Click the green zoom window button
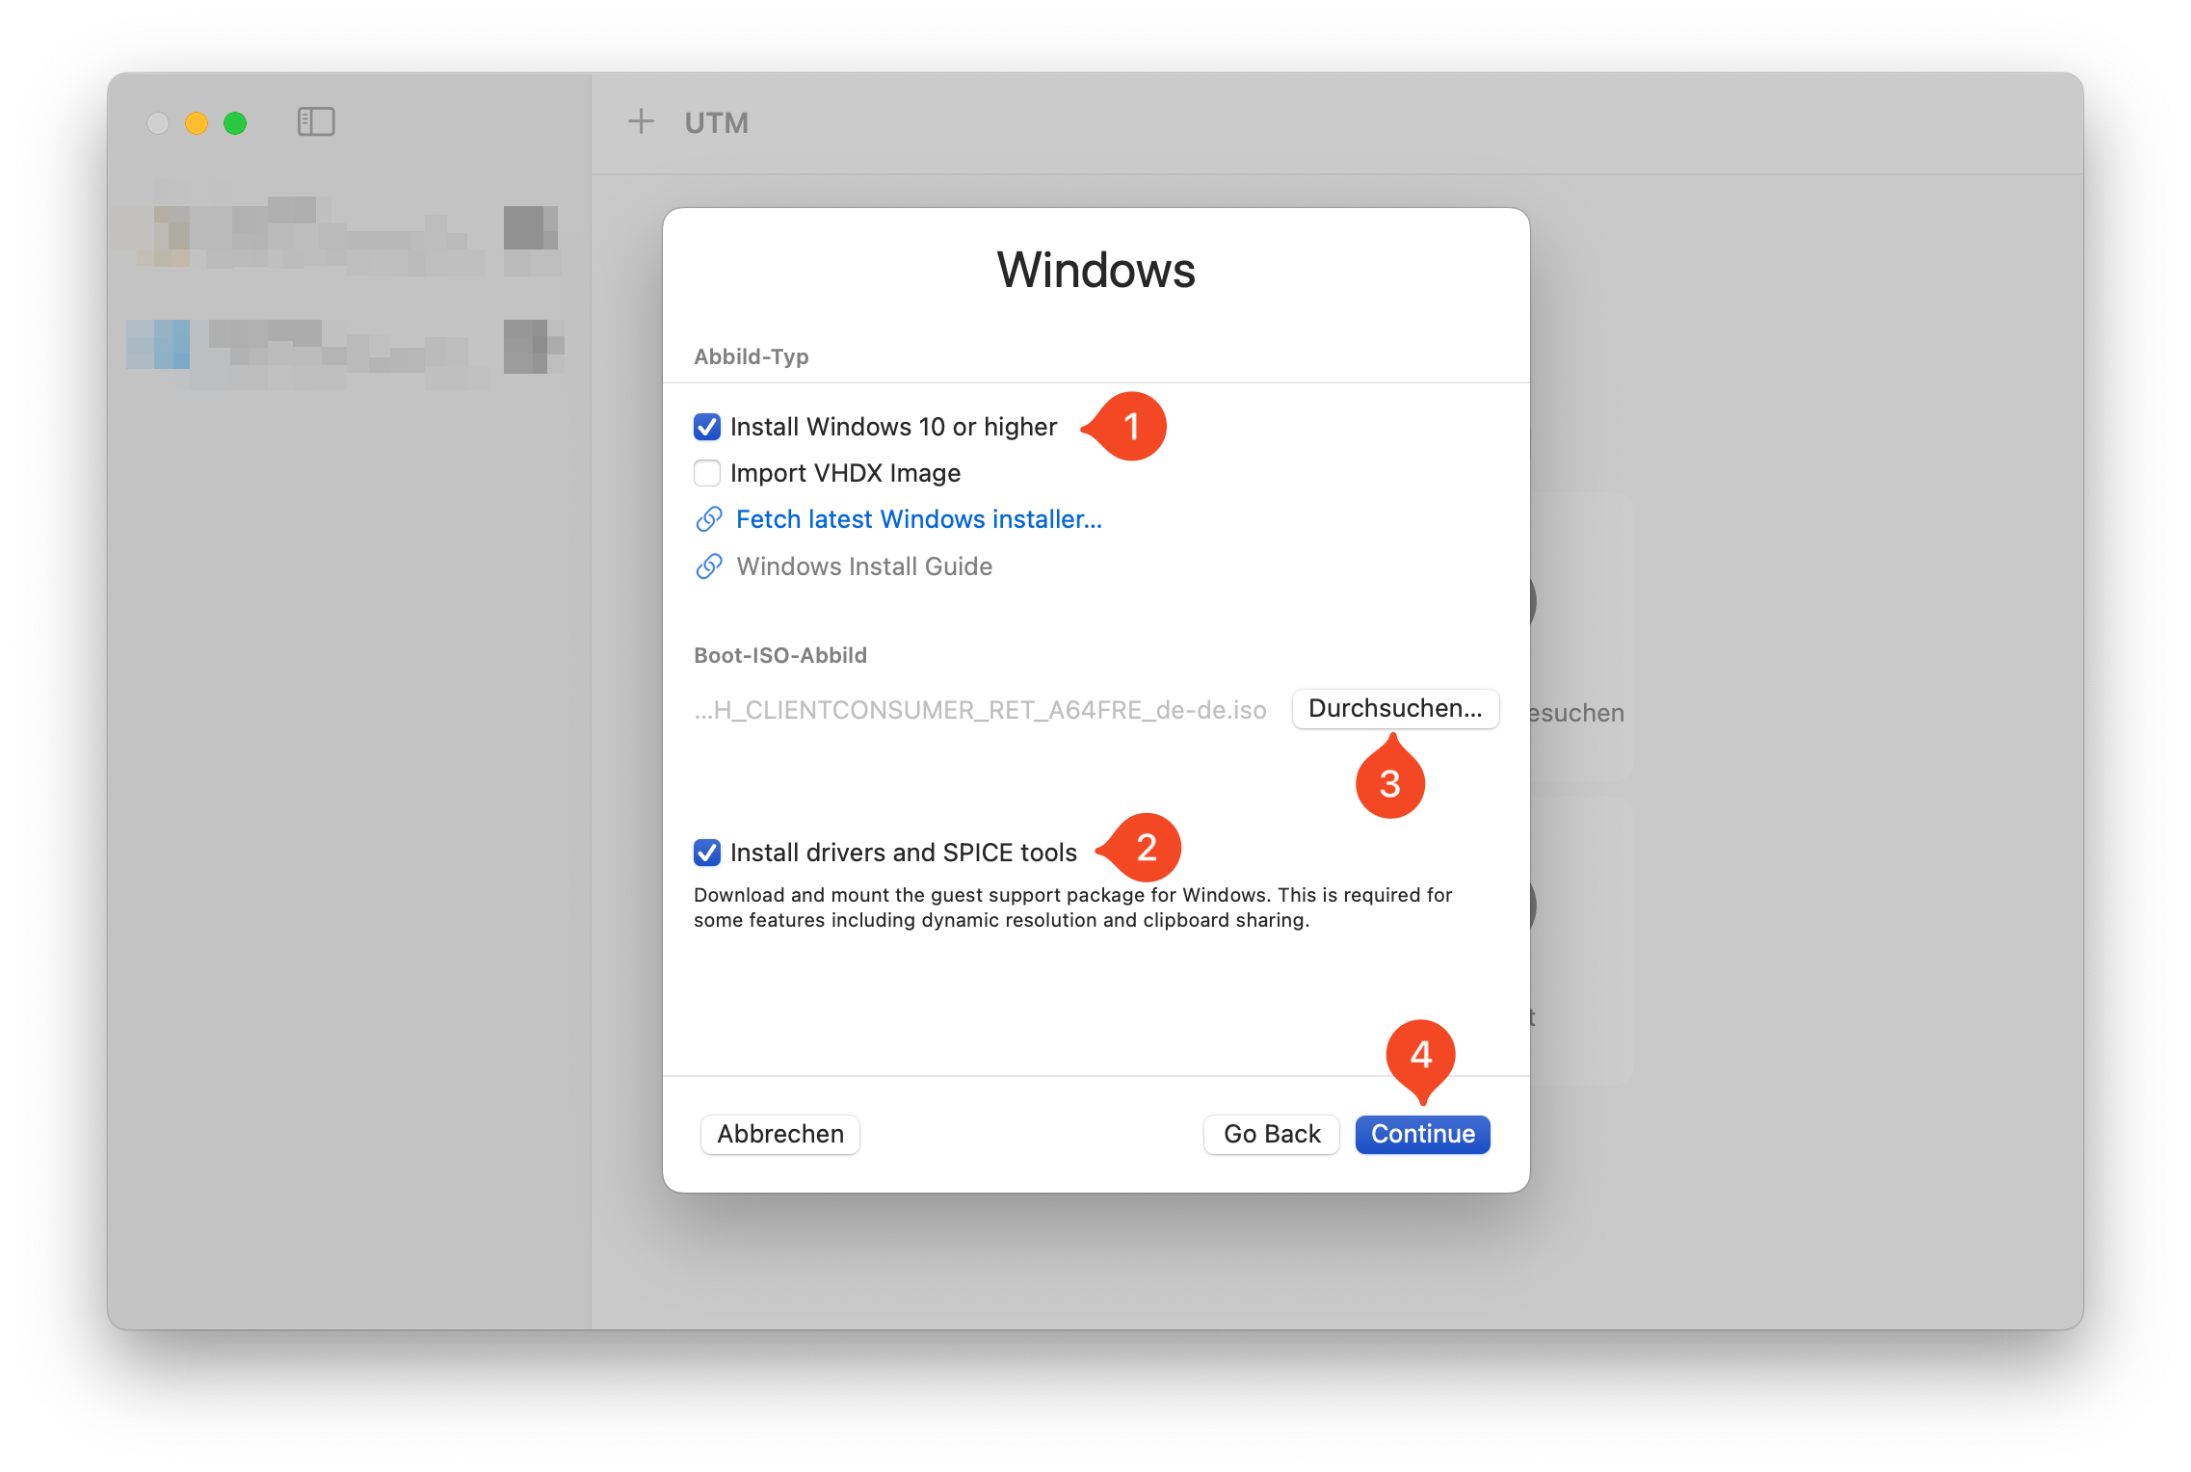The width and height of the screenshot is (2191, 1472). pos(235,123)
